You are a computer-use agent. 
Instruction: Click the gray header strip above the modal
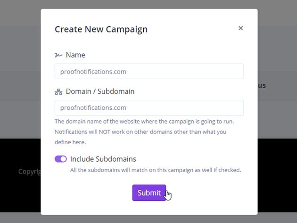pyautogui.click(x=141, y=4)
